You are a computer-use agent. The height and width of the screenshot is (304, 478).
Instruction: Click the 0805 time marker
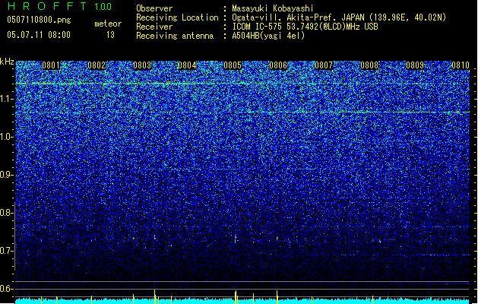click(233, 65)
